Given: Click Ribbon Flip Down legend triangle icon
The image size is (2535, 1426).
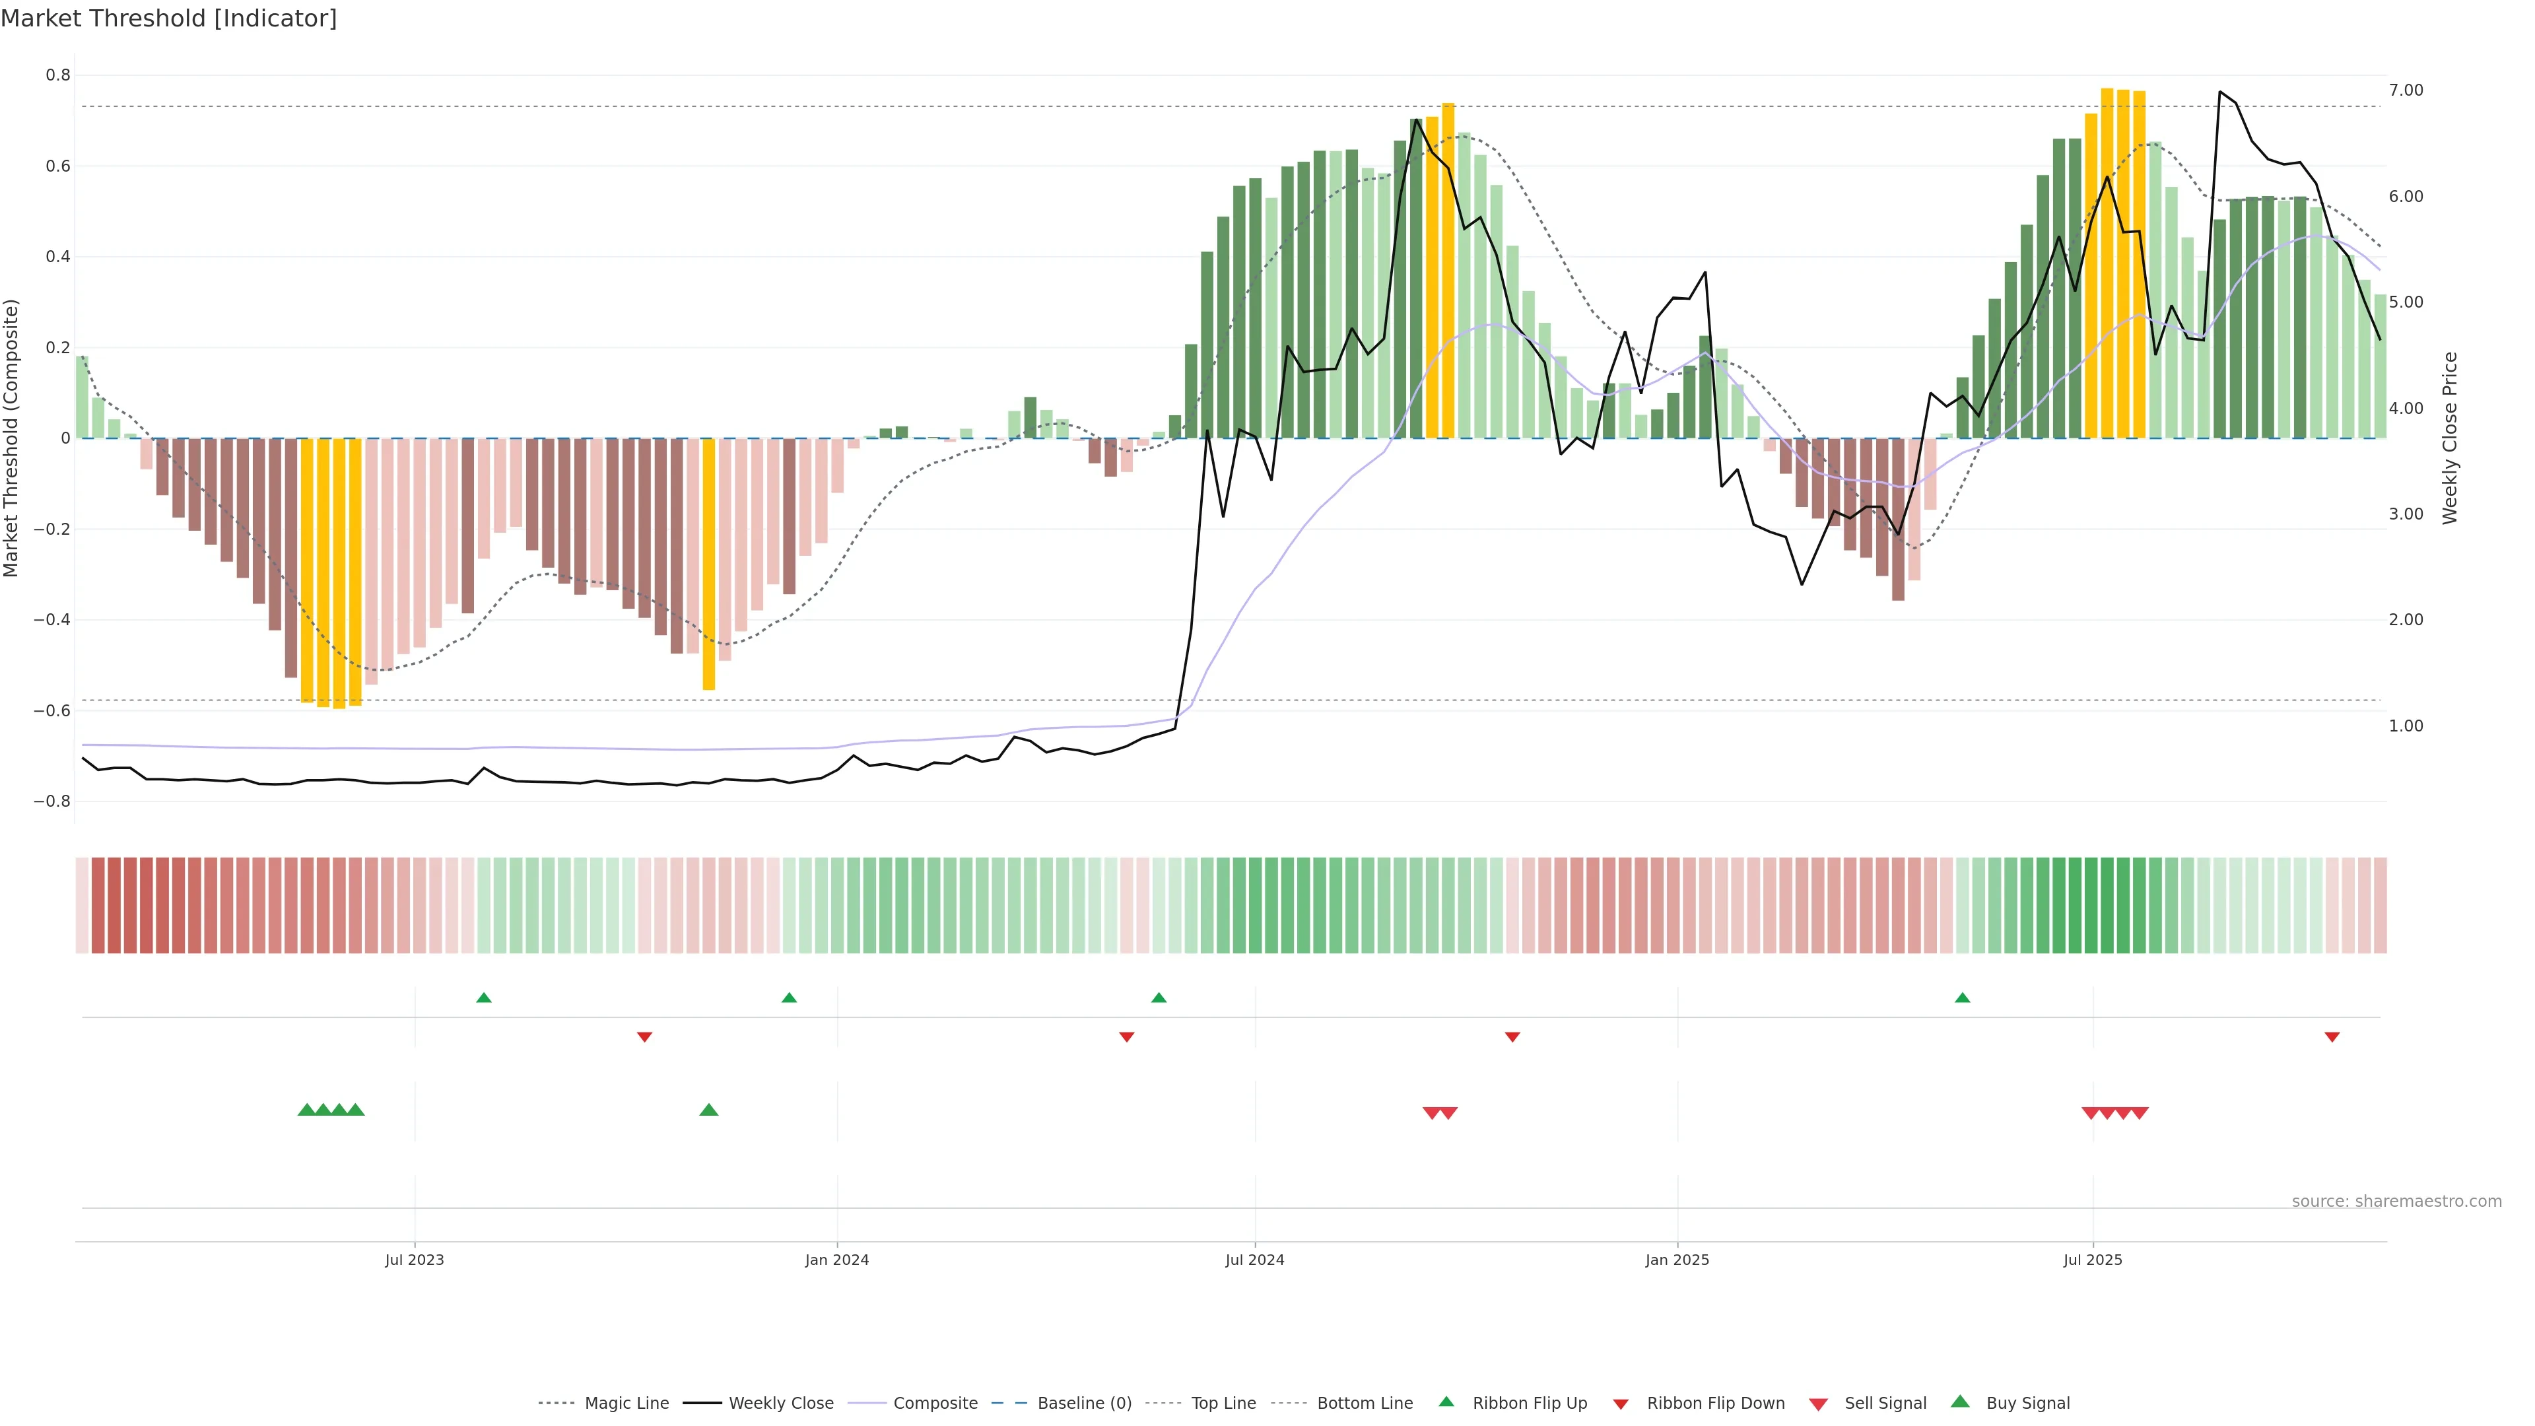Looking at the screenshot, I should pos(1621,1404).
